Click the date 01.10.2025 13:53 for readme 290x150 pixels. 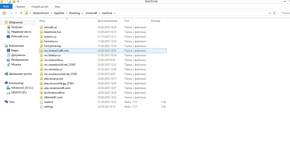(x=107, y=102)
